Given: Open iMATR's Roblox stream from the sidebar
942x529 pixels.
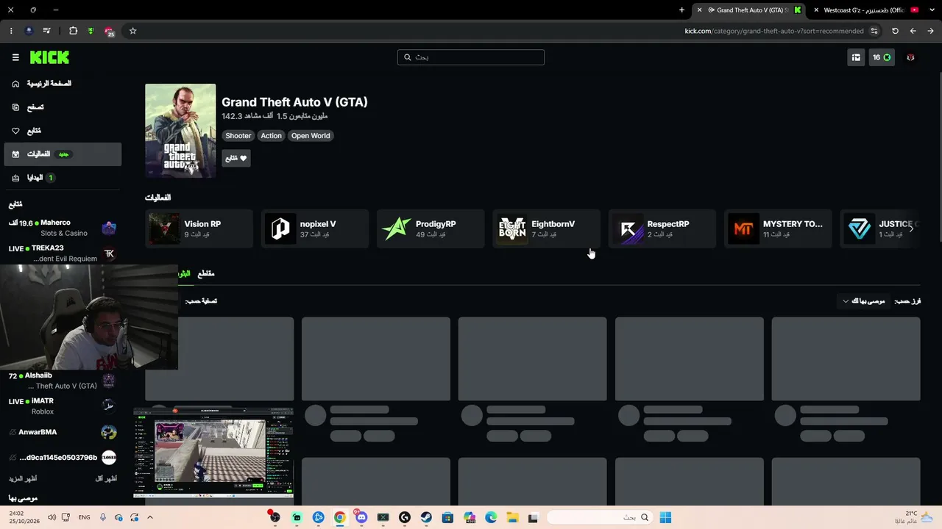Looking at the screenshot, I should [63, 406].
